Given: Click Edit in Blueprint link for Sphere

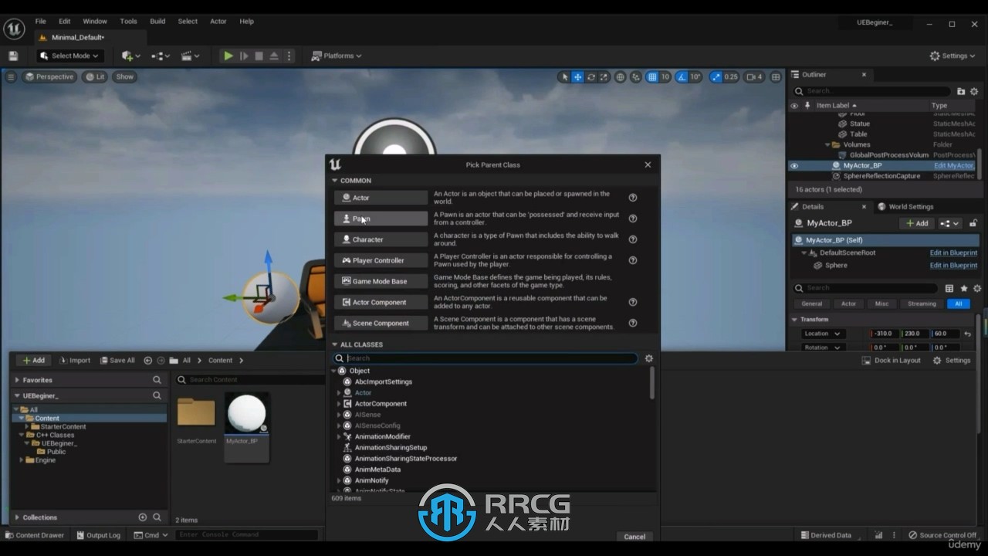Looking at the screenshot, I should [x=953, y=265].
